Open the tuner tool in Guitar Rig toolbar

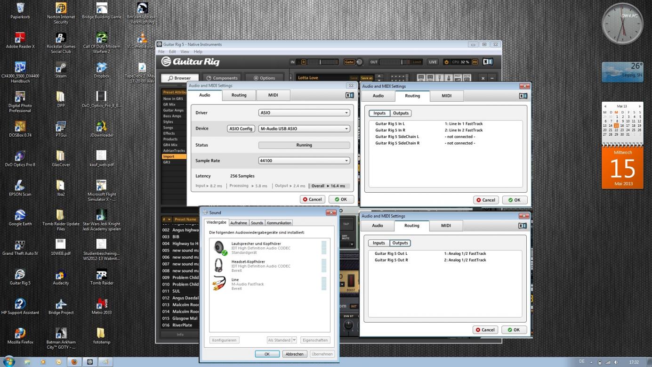(440, 78)
